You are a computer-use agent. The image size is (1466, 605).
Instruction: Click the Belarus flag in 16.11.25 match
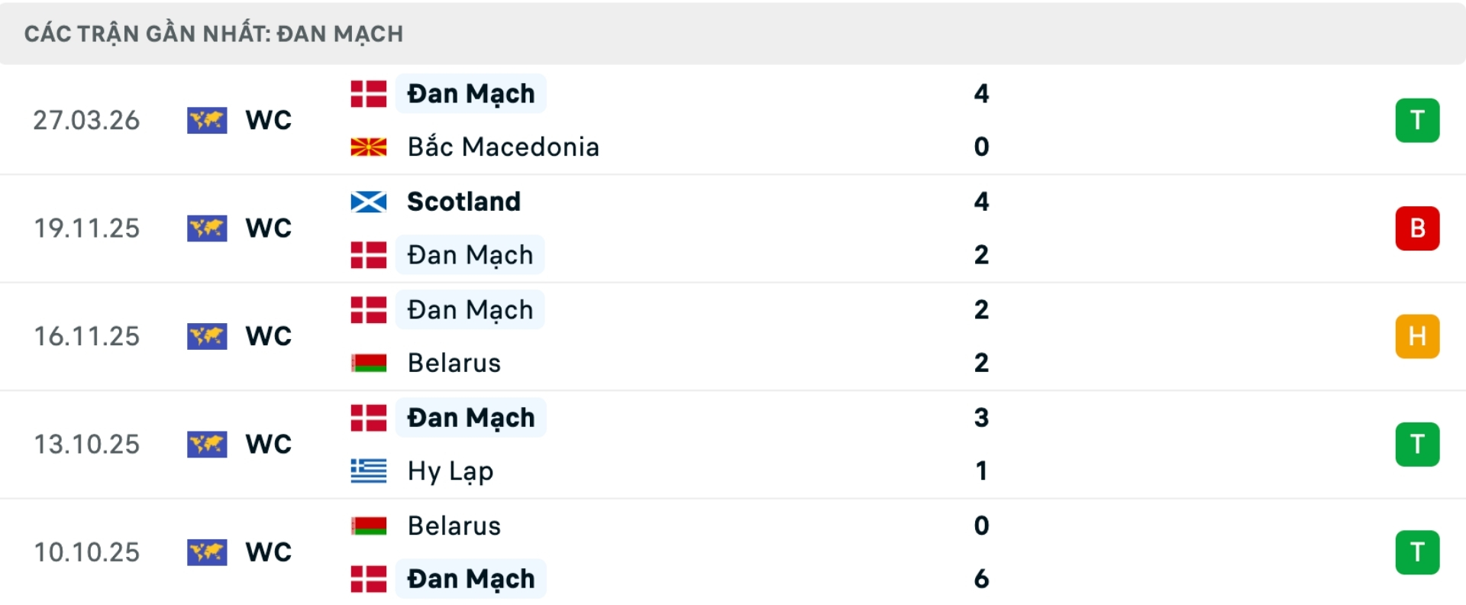369,363
